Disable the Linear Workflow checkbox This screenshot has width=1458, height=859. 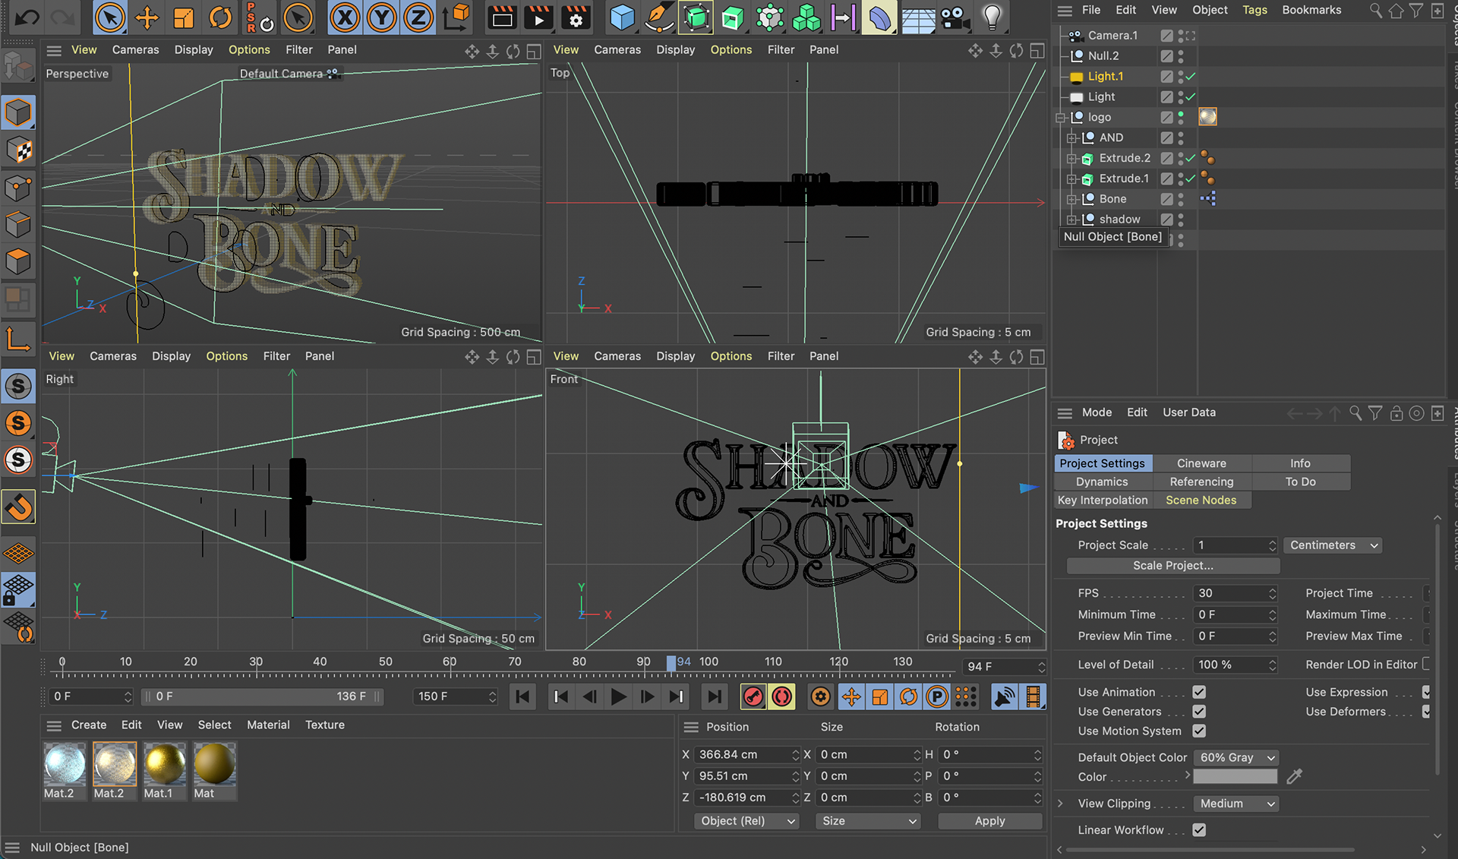(x=1199, y=830)
